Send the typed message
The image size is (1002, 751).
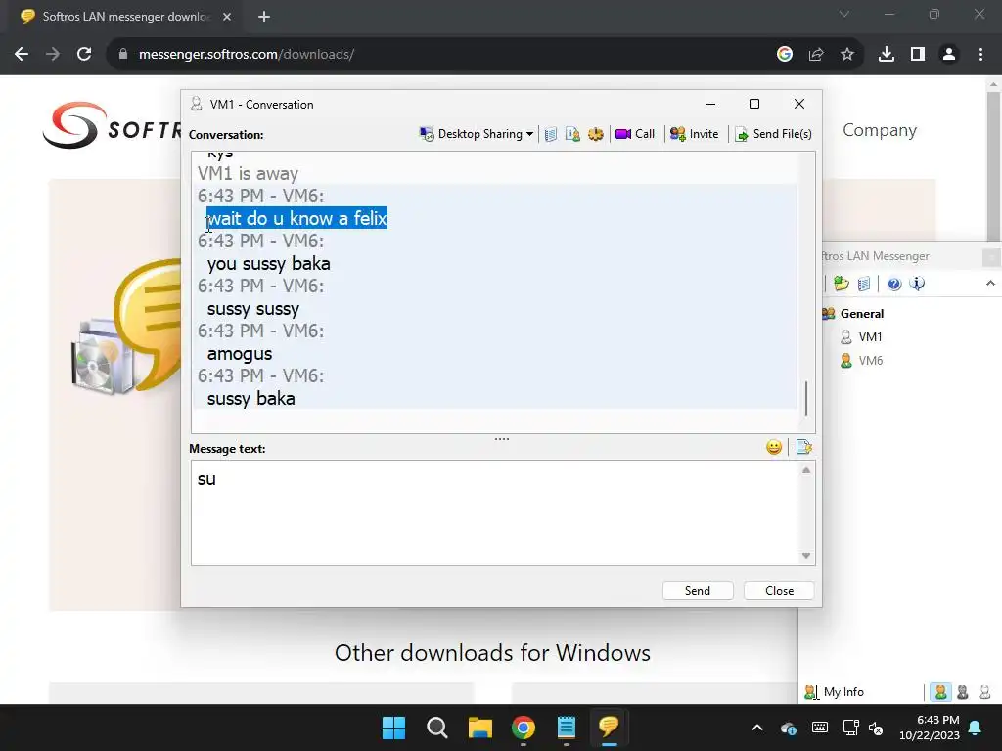697,591
